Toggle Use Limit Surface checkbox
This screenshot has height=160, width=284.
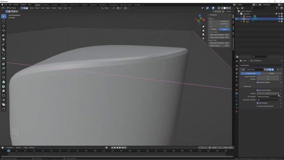pyautogui.click(x=257, y=90)
